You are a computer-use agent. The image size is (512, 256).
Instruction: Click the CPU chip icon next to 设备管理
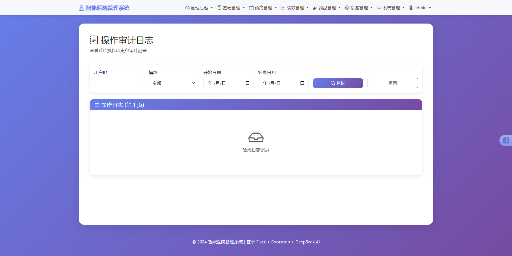(347, 8)
